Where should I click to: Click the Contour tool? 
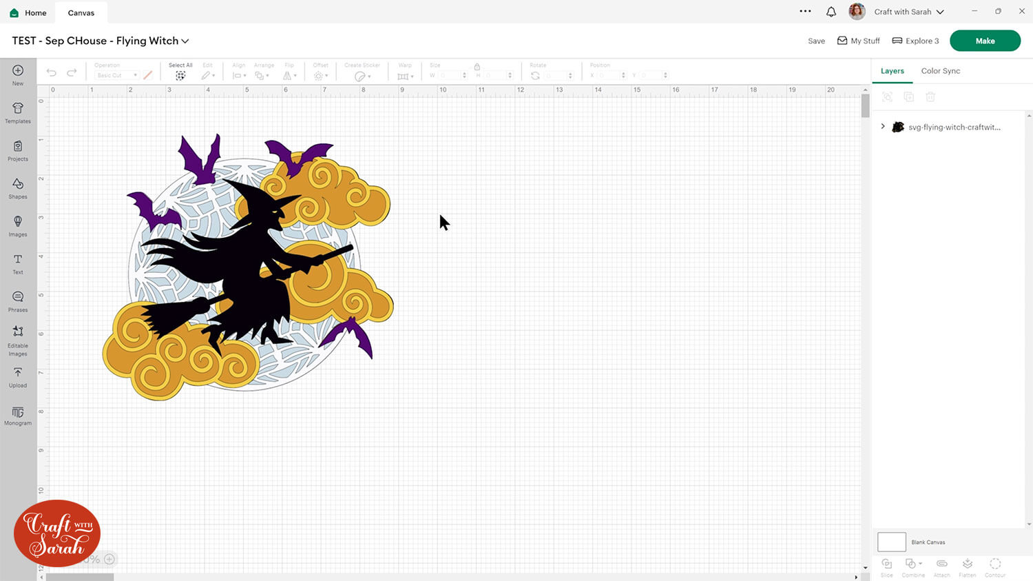coord(995,568)
